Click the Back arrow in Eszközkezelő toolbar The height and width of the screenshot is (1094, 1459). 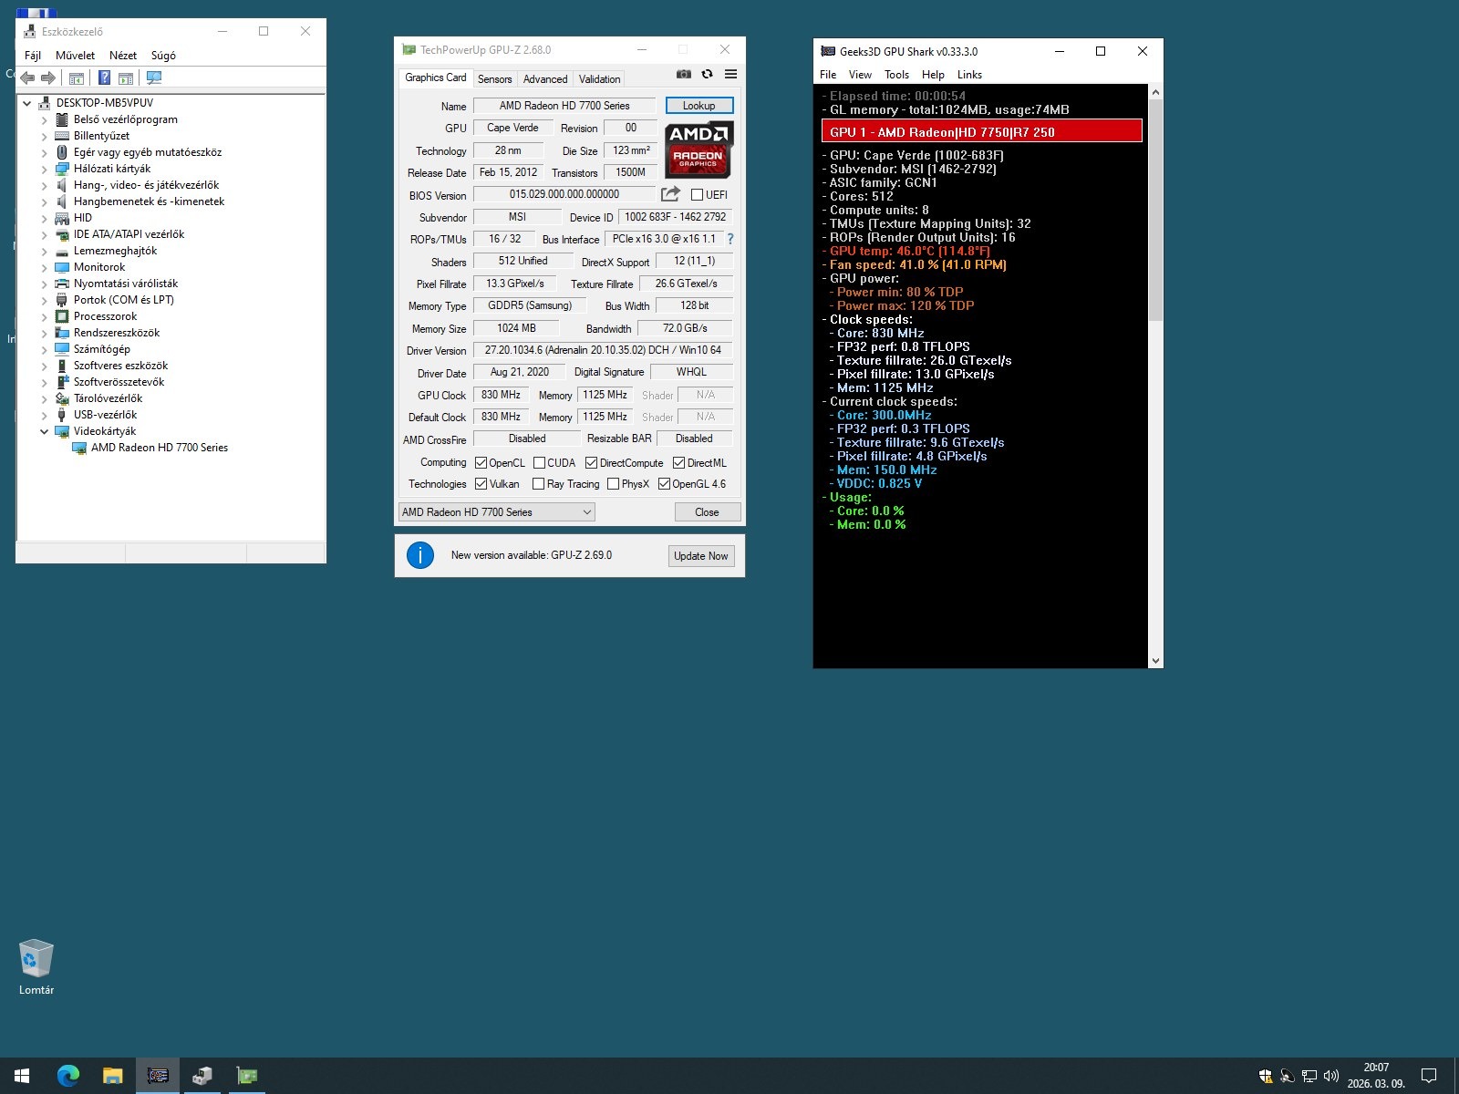(x=27, y=78)
